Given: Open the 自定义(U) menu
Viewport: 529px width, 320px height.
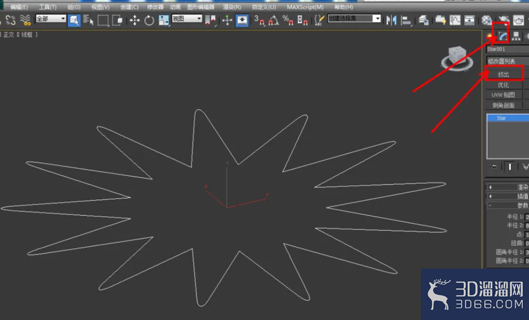Looking at the screenshot, I should [264, 6].
